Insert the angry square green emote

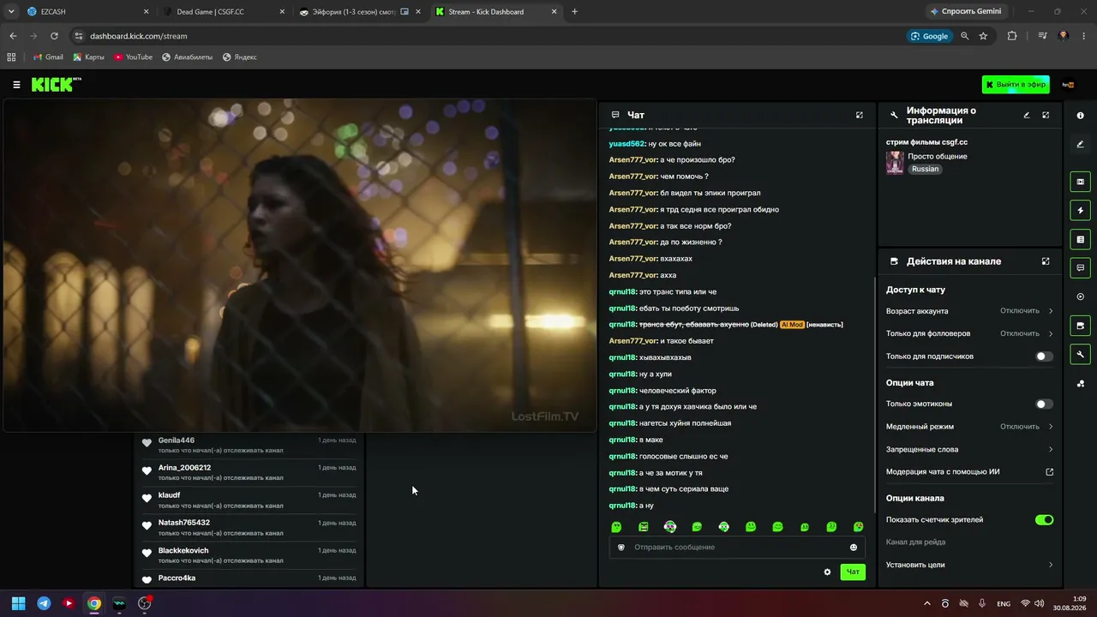point(644,527)
